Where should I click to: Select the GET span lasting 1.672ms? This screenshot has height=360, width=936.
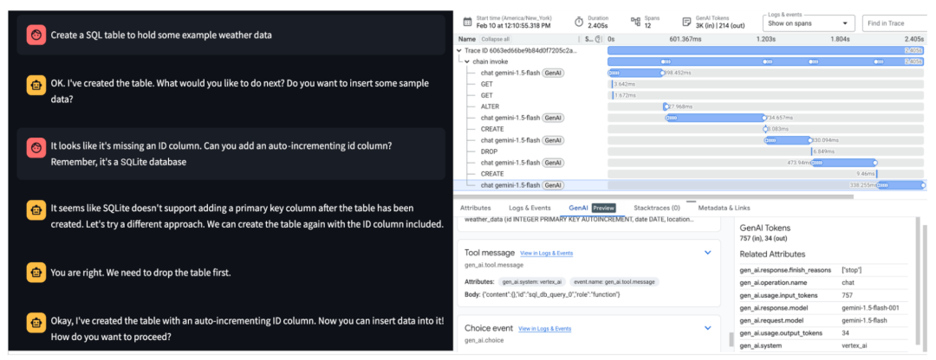690,95
